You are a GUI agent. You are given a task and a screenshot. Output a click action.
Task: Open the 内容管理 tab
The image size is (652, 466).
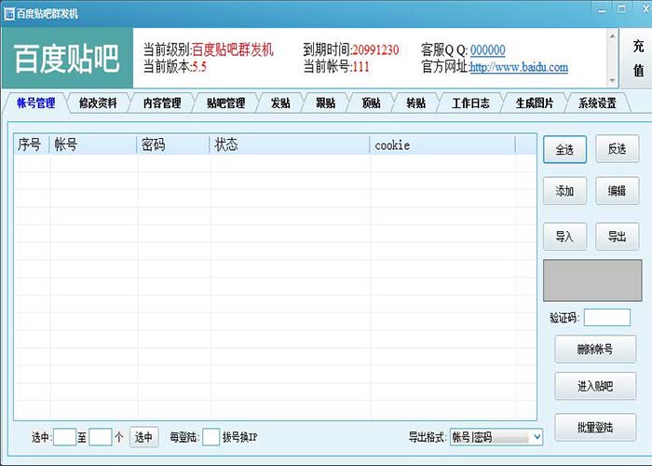pyautogui.click(x=162, y=103)
